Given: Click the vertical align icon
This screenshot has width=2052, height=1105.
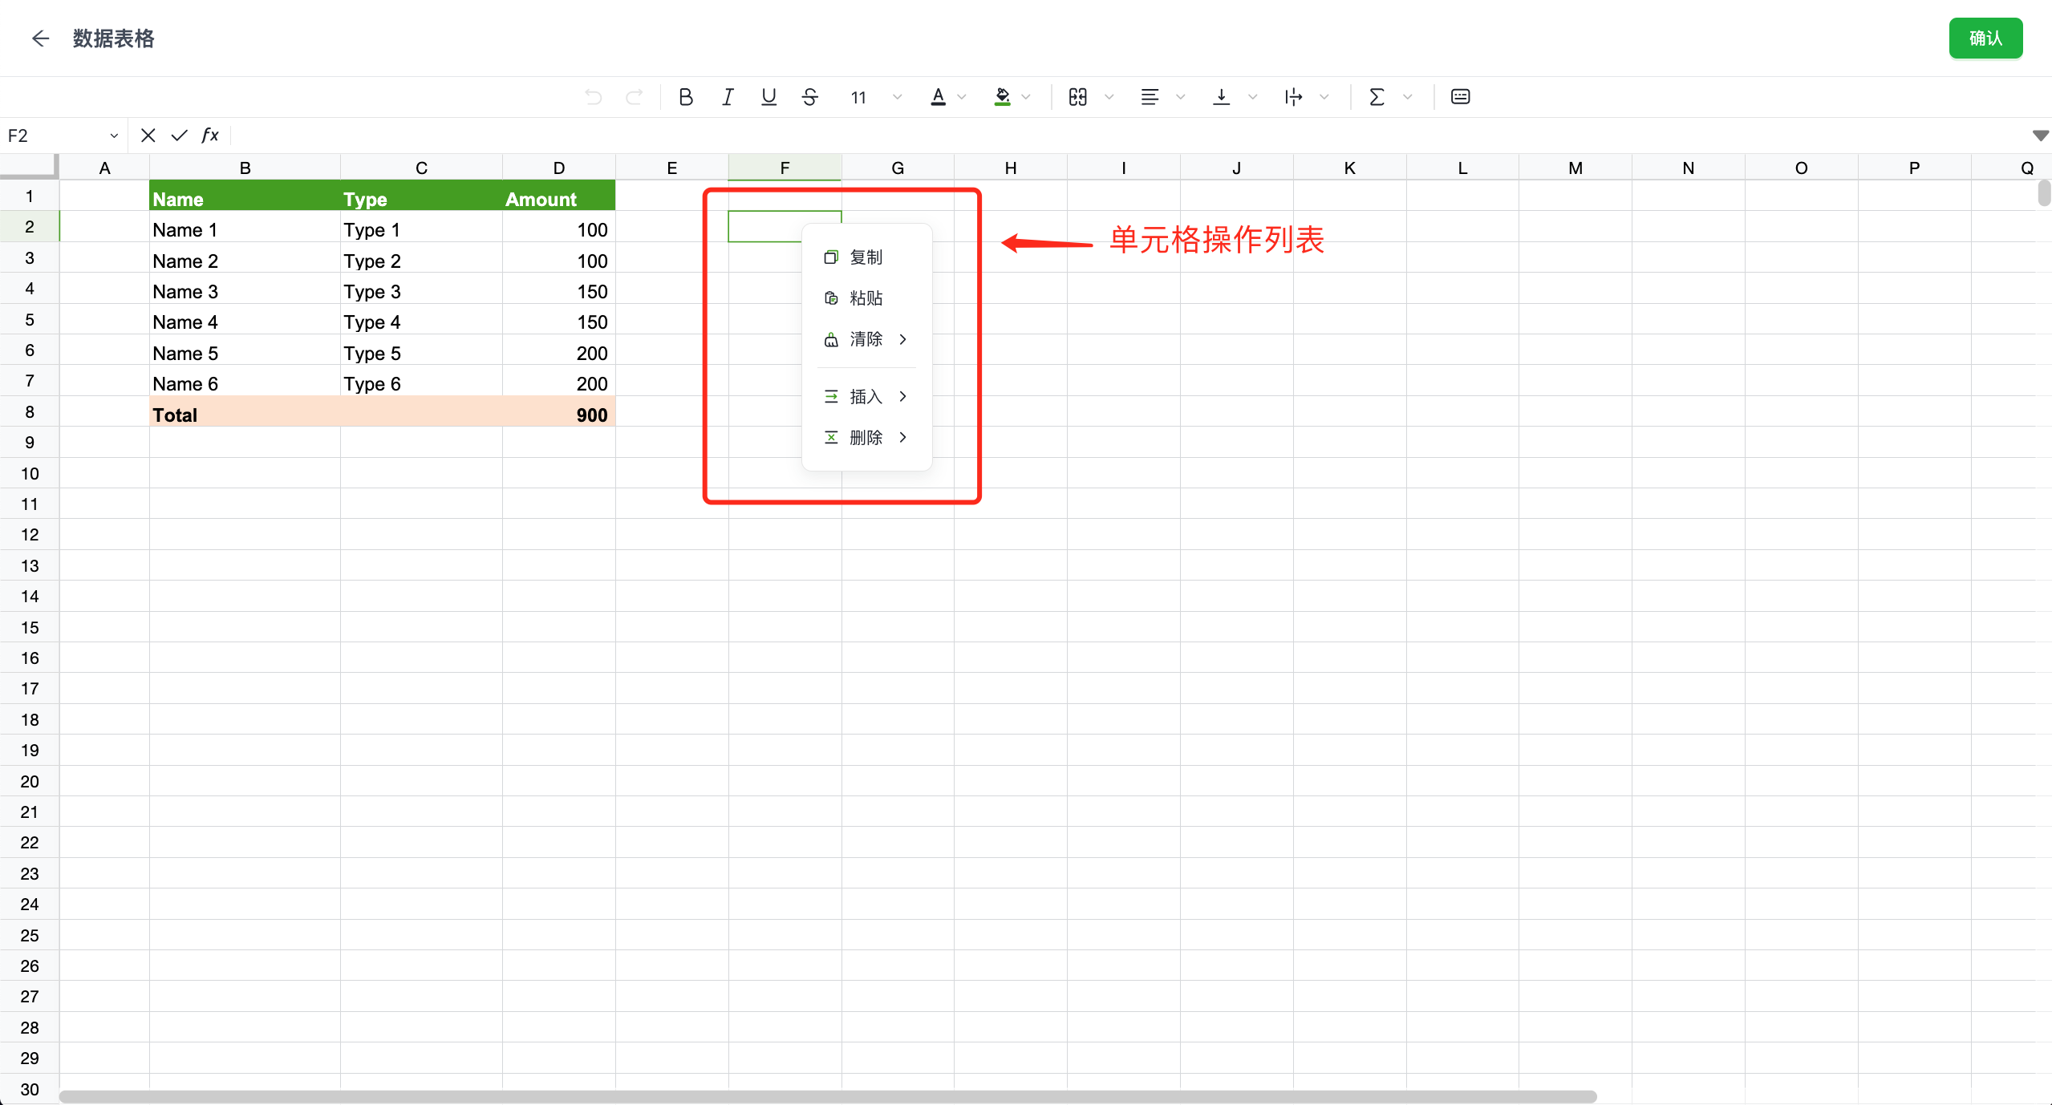Looking at the screenshot, I should point(1221,97).
